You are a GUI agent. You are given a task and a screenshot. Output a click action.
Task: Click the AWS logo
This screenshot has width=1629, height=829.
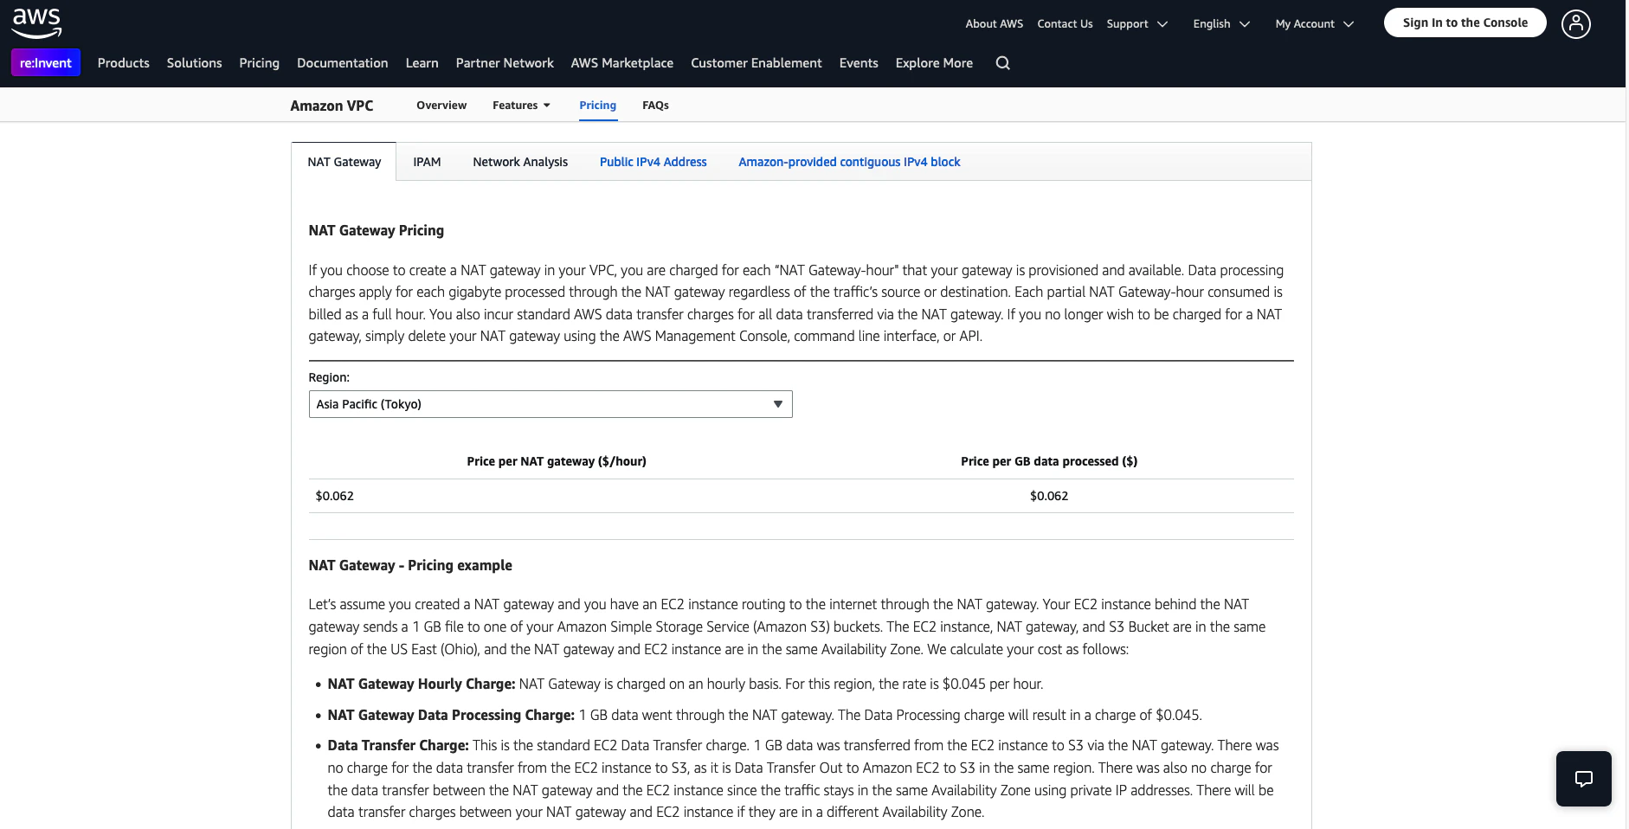pos(36,23)
